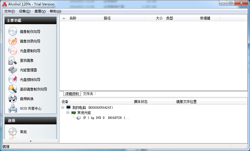Click the sort arrow column header
Image resolution: width=250 pixels, height=151 pixels.
(64, 18)
